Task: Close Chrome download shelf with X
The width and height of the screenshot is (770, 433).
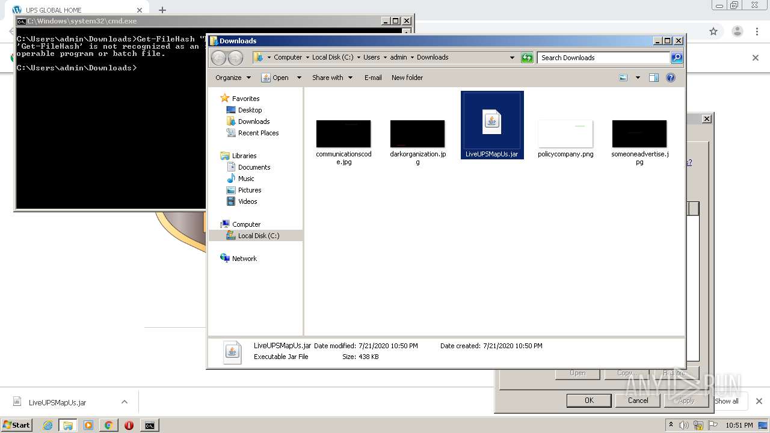Action: click(x=759, y=401)
